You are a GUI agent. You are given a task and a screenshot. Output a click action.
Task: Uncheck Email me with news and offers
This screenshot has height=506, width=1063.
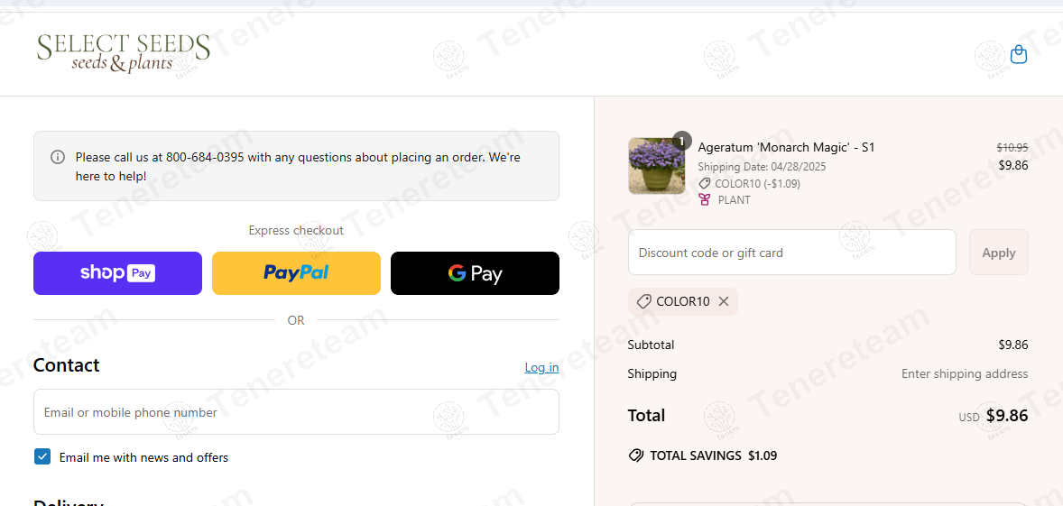[x=42, y=456]
